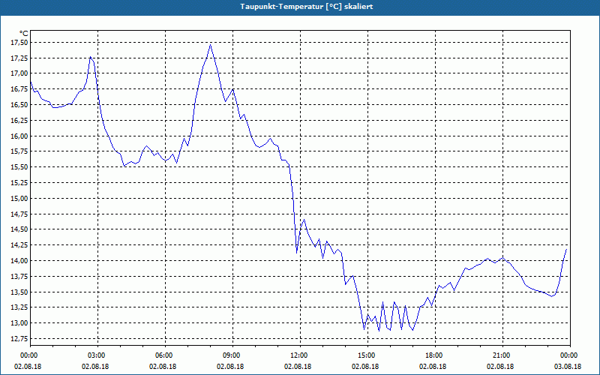
Task: Click the 16,50 y-axis label
Action: [x=19, y=105]
